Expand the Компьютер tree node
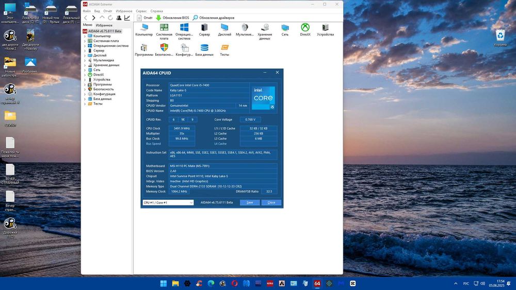The image size is (516, 290). point(85,36)
